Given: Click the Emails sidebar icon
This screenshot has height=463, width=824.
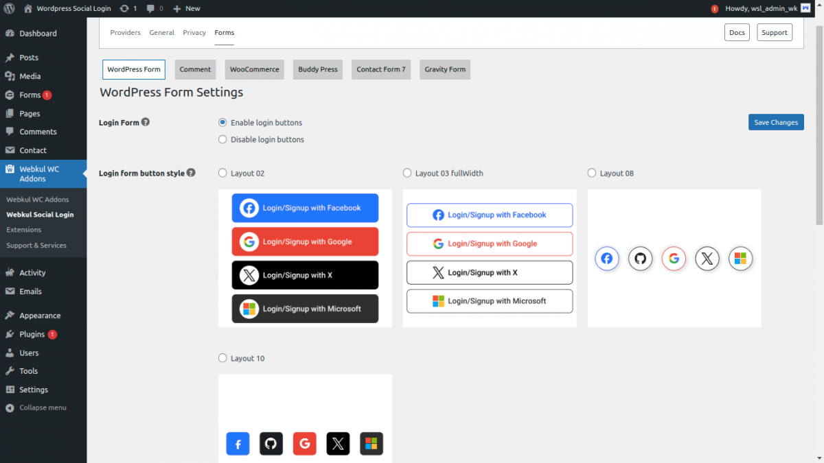Looking at the screenshot, I should [10, 291].
